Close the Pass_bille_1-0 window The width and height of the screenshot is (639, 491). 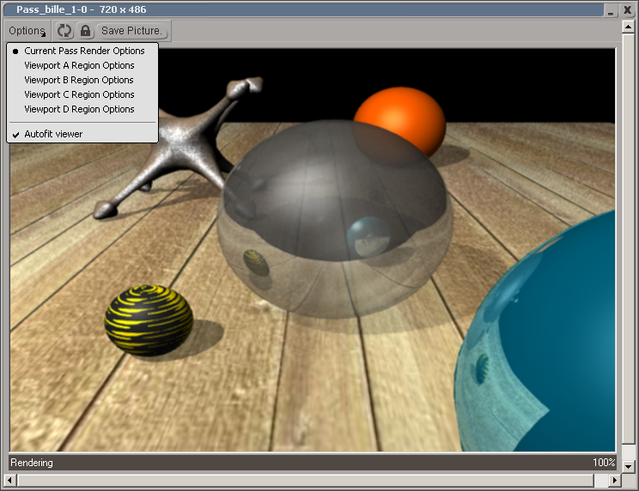[627, 10]
